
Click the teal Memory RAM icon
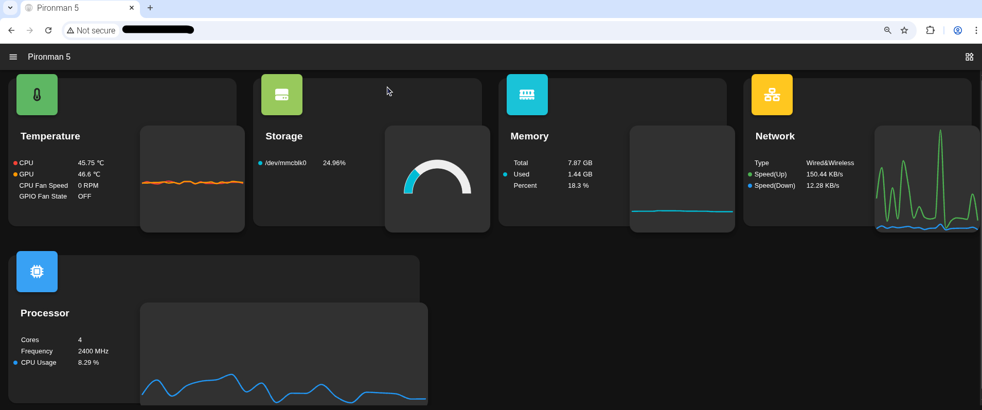[x=527, y=95]
